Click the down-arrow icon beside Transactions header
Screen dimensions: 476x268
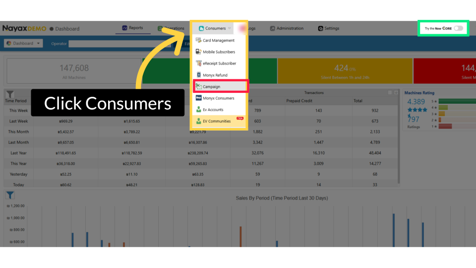(x=396, y=92)
